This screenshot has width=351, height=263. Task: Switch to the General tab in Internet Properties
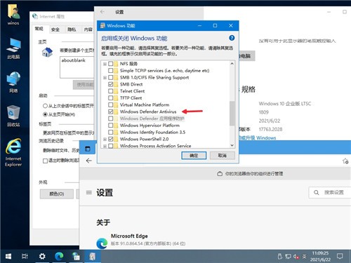[x=39, y=29]
